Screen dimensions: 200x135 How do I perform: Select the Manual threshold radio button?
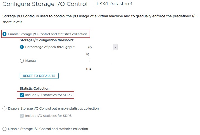point(22,61)
